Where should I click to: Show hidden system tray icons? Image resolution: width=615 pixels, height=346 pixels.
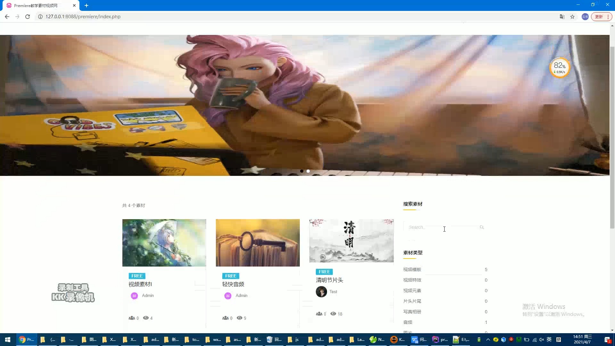coord(488,340)
